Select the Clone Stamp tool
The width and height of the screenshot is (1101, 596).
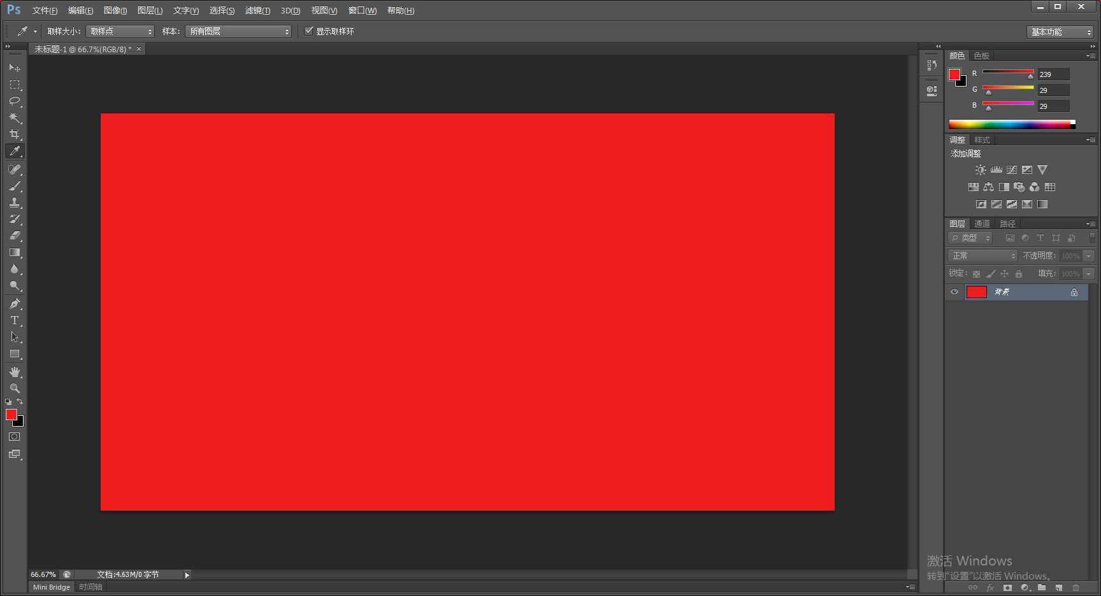[15, 202]
